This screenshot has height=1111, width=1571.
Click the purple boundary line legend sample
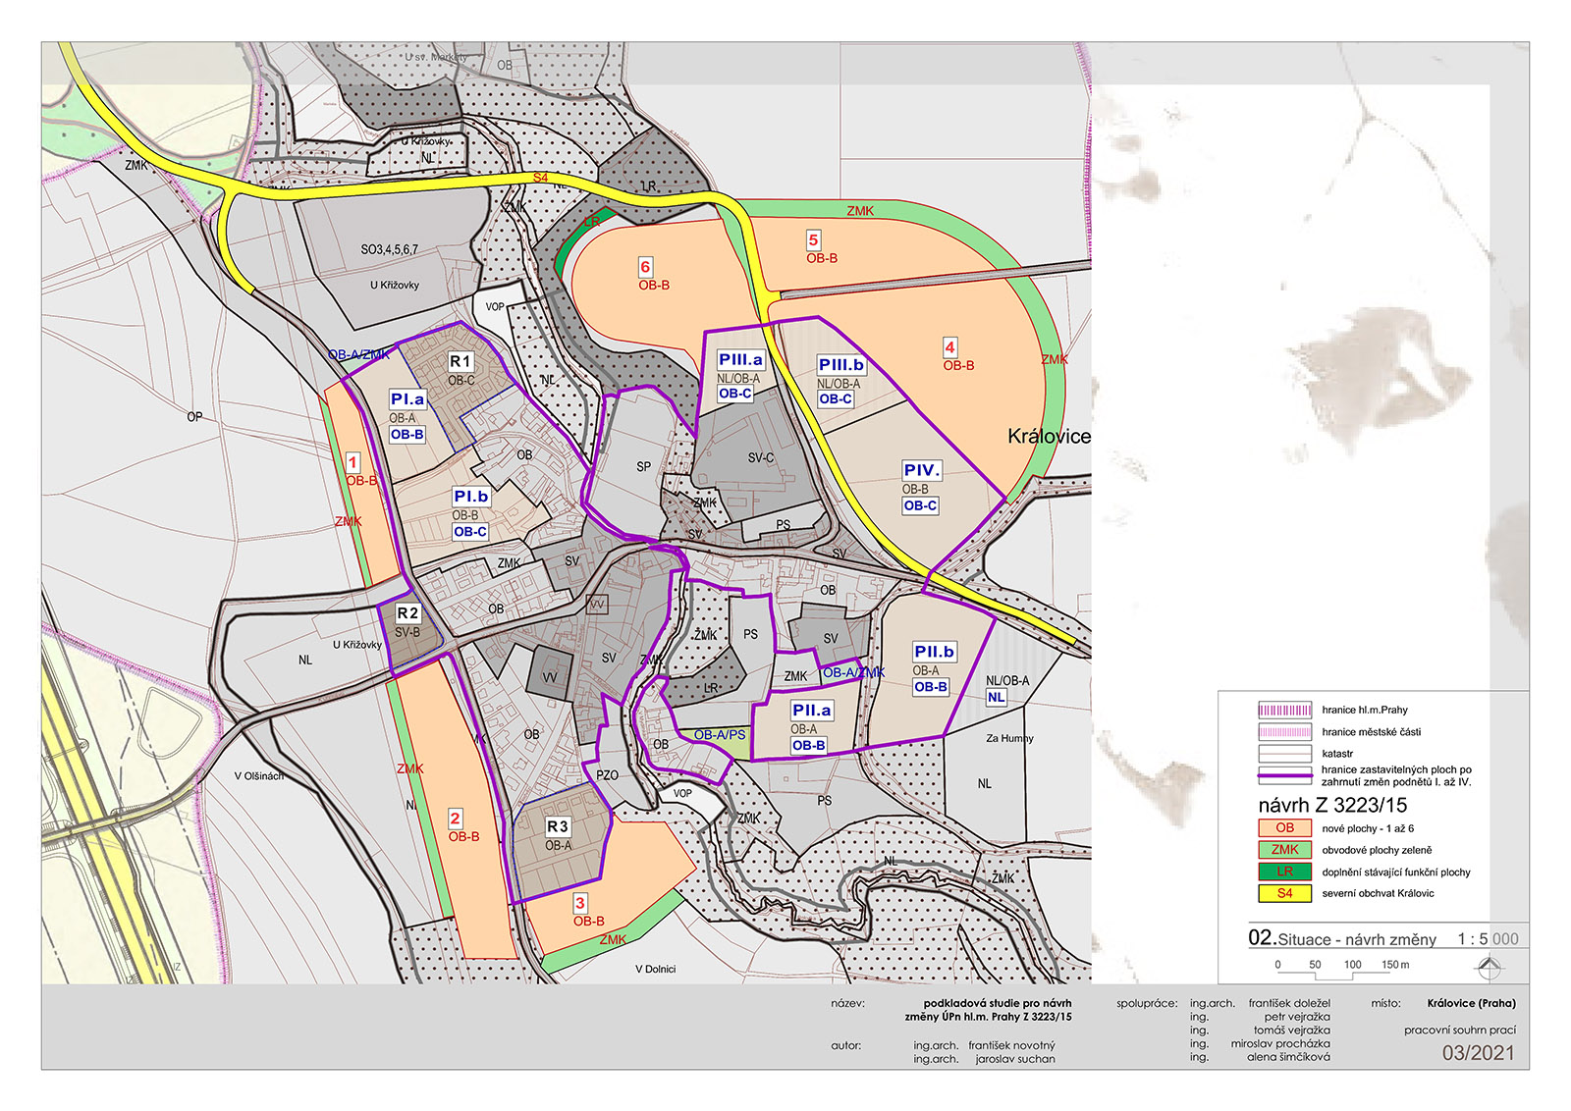coord(1285,775)
